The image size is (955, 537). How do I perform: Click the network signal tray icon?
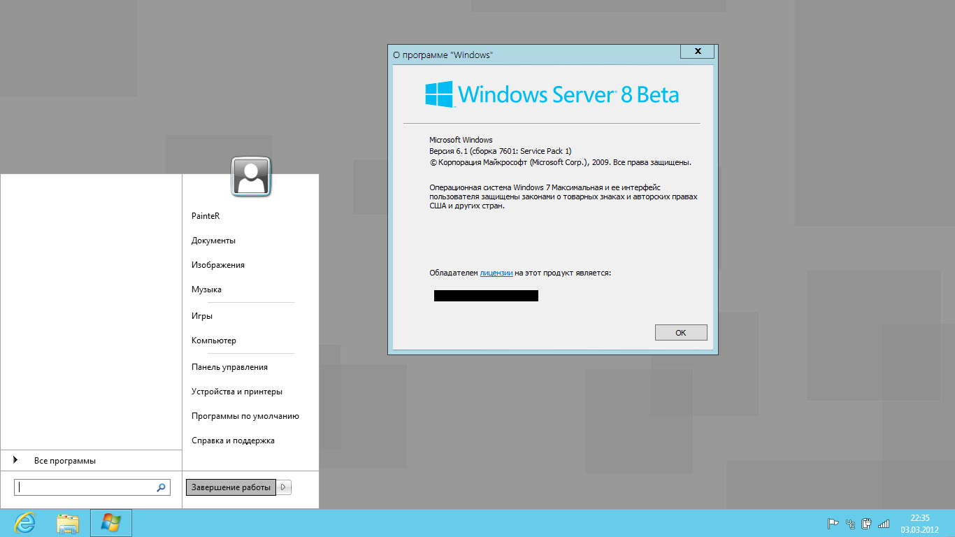[884, 523]
